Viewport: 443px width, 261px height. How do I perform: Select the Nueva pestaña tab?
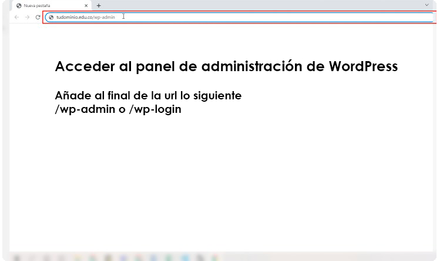[52, 5]
